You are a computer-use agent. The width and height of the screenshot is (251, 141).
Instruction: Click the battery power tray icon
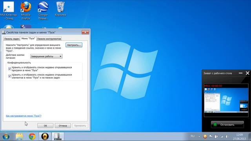tap(216, 137)
